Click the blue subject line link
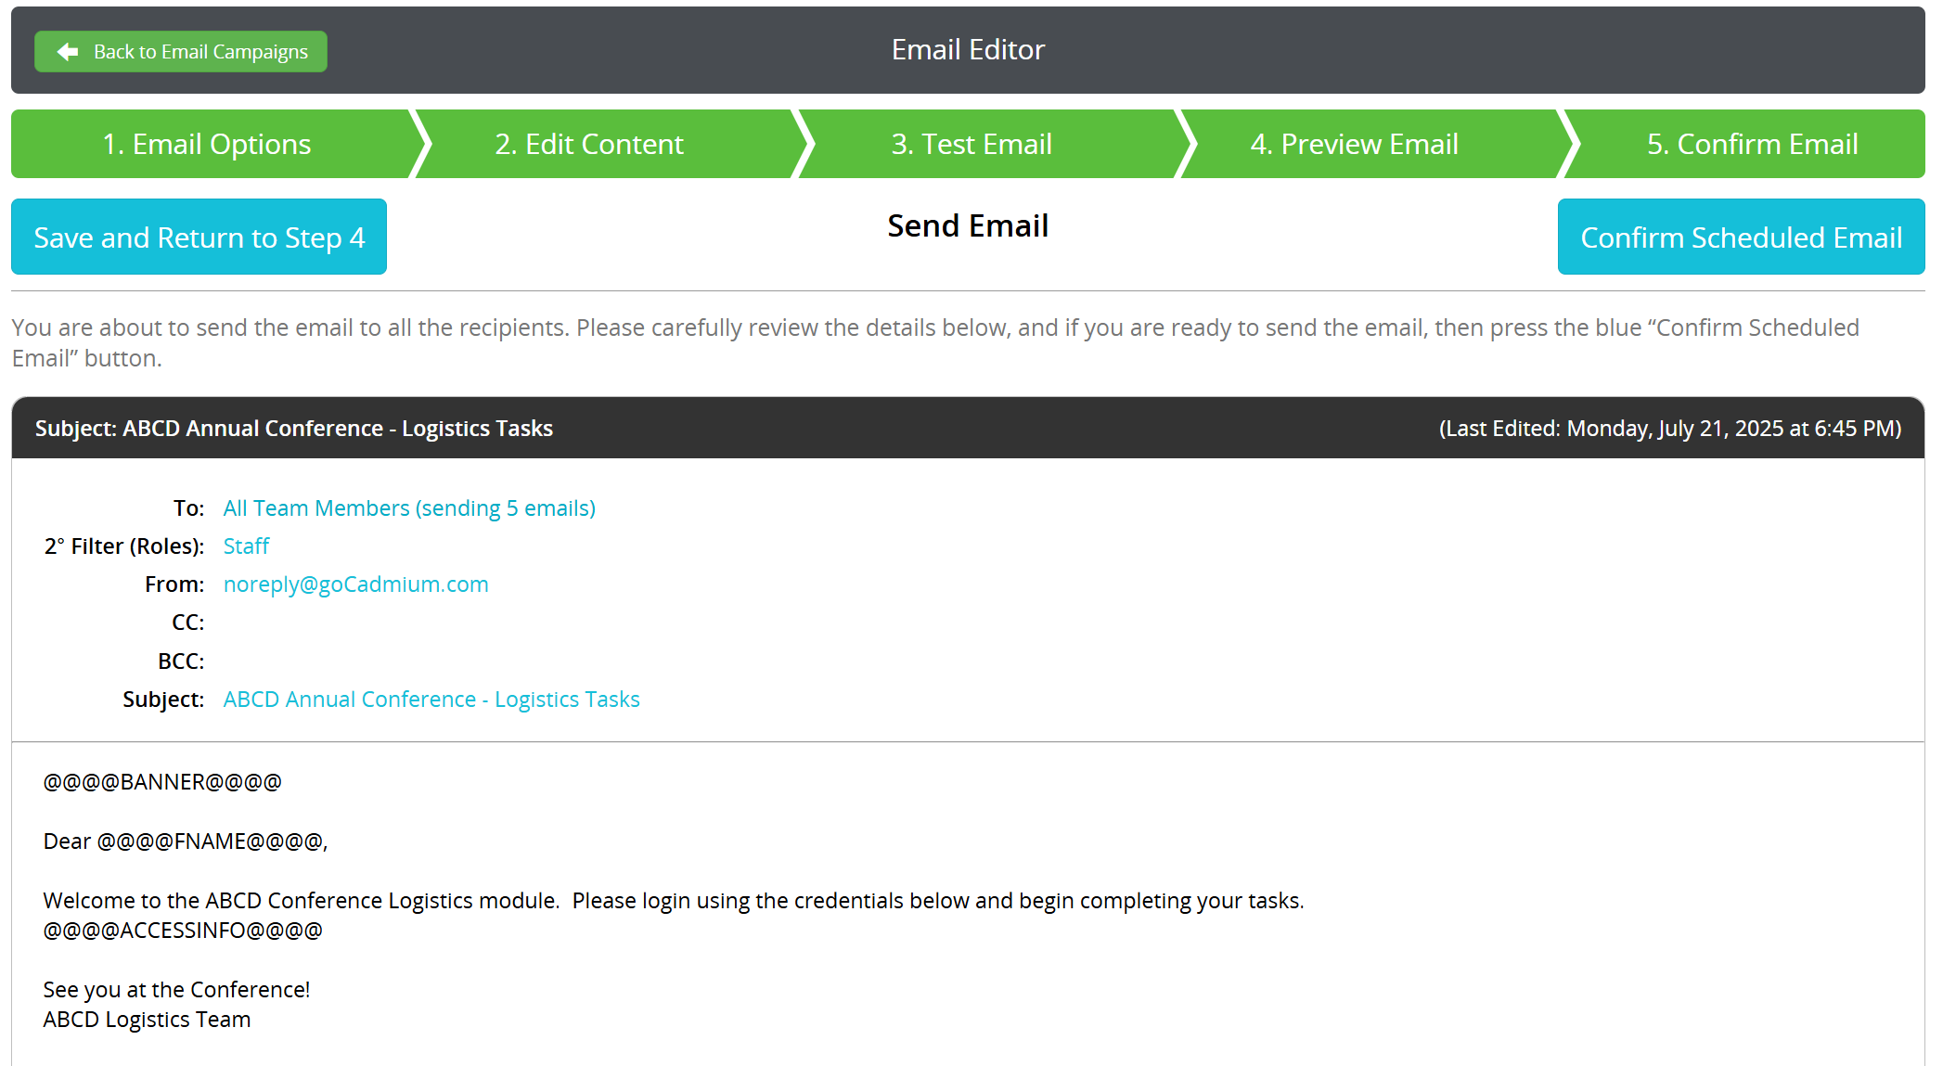Viewport: 1943px width, 1066px height. pos(431,700)
